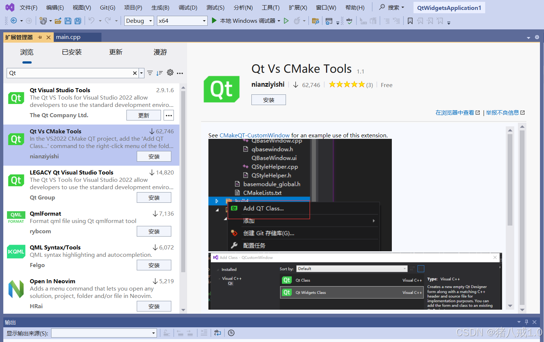544x342 pixels.
Task: Pin the 输出 panel with pushpin icon
Action: pyautogui.click(x=526, y=322)
